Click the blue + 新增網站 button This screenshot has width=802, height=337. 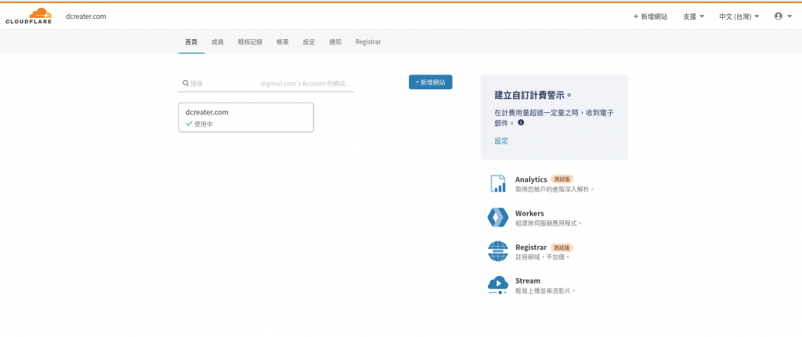point(430,82)
